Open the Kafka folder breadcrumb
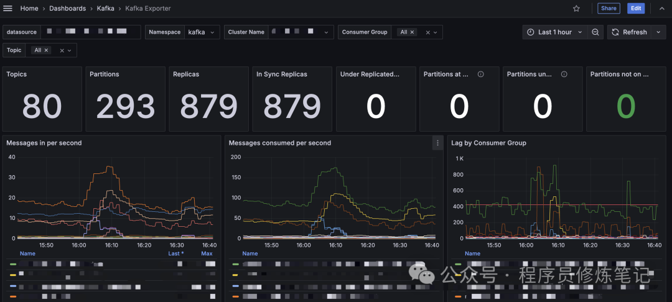 (x=105, y=9)
